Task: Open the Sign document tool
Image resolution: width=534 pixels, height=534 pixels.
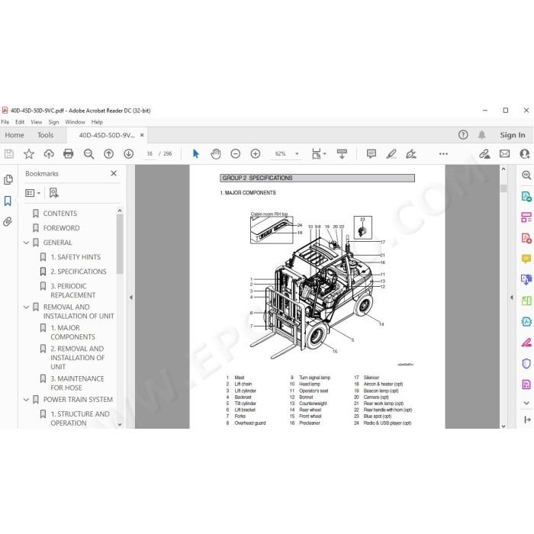Action: coord(411,154)
